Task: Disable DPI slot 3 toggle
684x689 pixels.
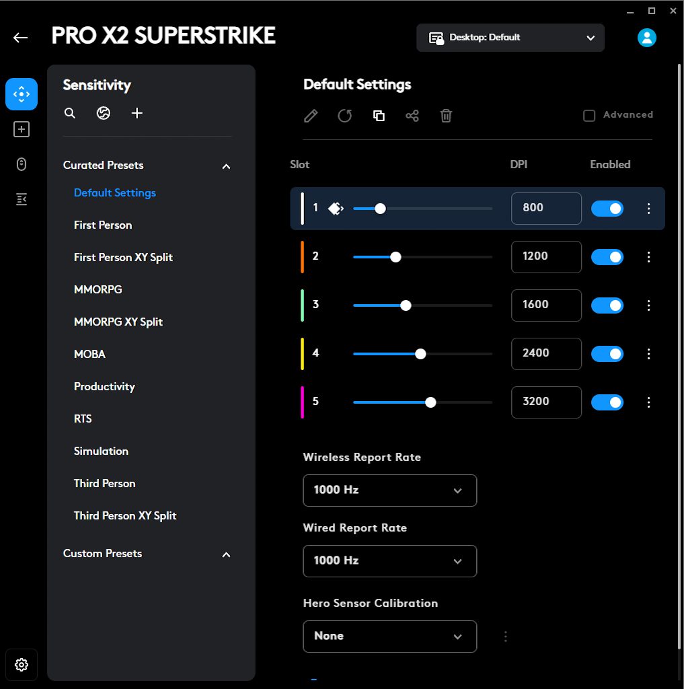Action: (x=607, y=305)
